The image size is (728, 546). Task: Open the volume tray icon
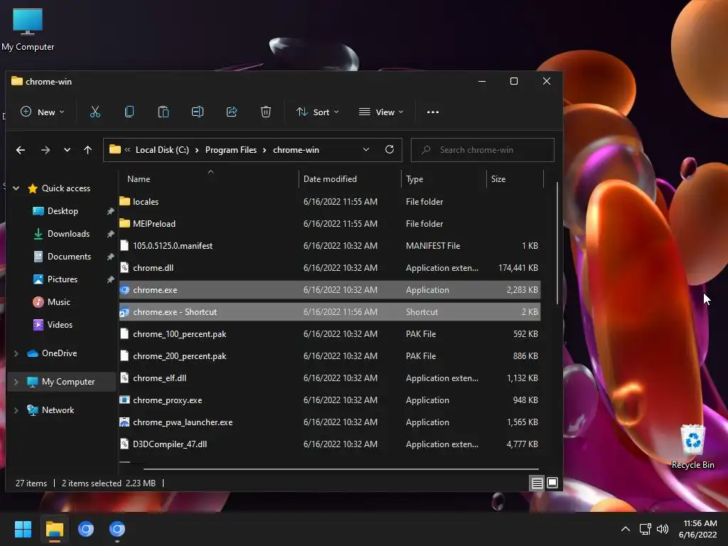coord(663,529)
